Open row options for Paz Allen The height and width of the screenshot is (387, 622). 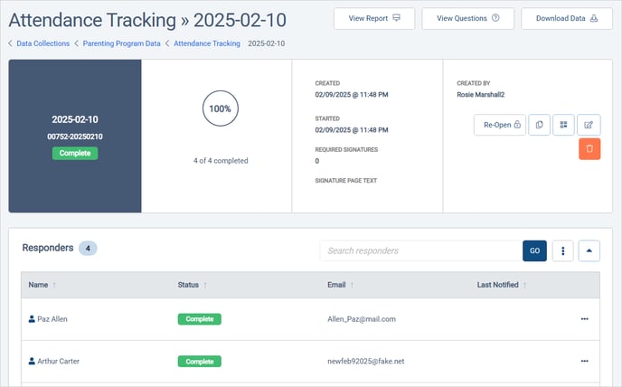coord(584,319)
